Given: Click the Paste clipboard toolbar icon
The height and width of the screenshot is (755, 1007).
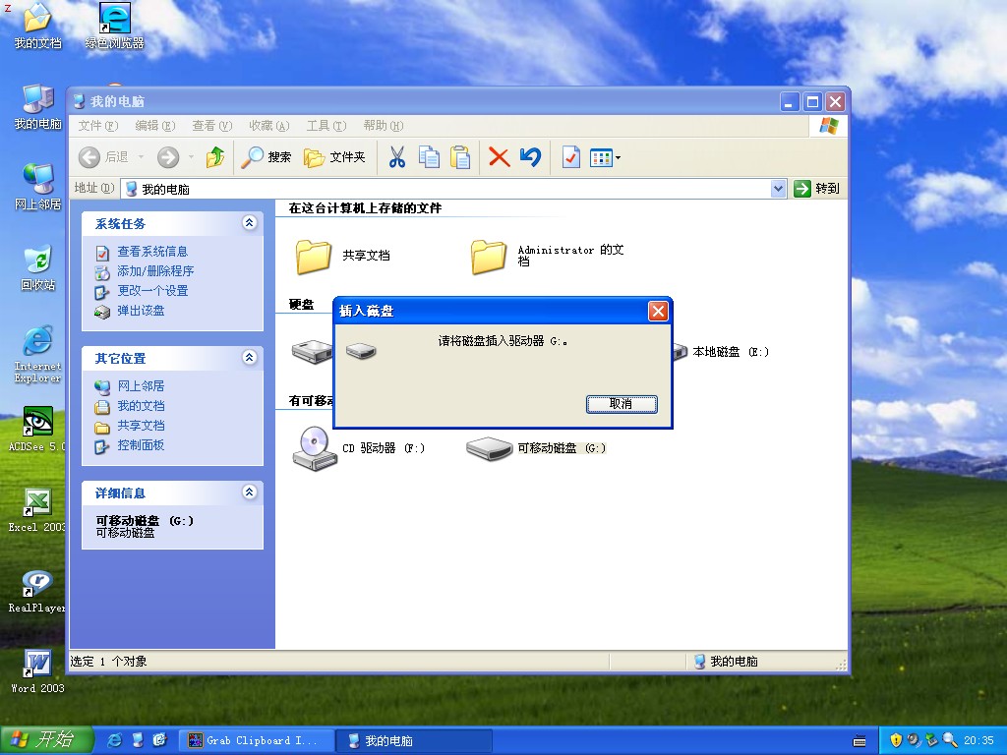Looking at the screenshot, I should tap(460, 157).
